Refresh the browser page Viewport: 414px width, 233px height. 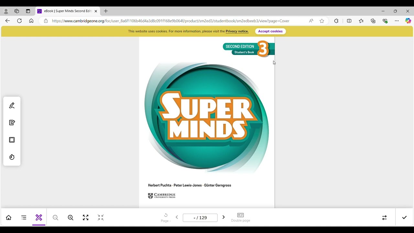(19, 21)
